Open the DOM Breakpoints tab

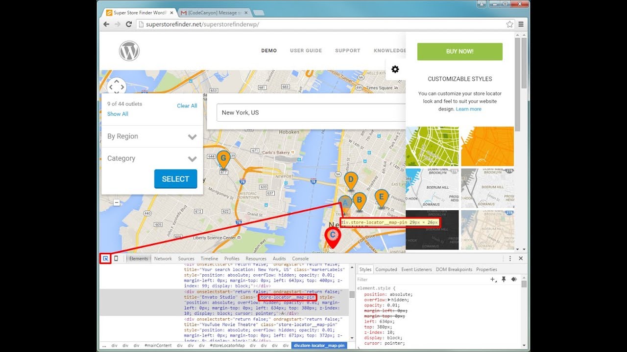(x=454, y=269)
